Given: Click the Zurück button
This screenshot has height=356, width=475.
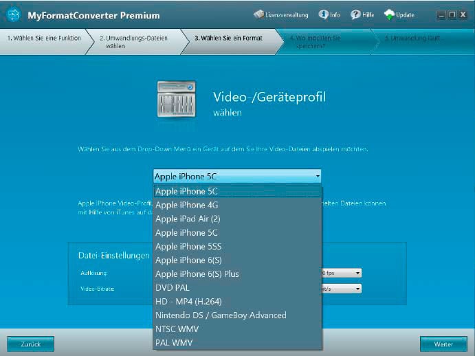Looking at the screenshot, I should [31, 344].
